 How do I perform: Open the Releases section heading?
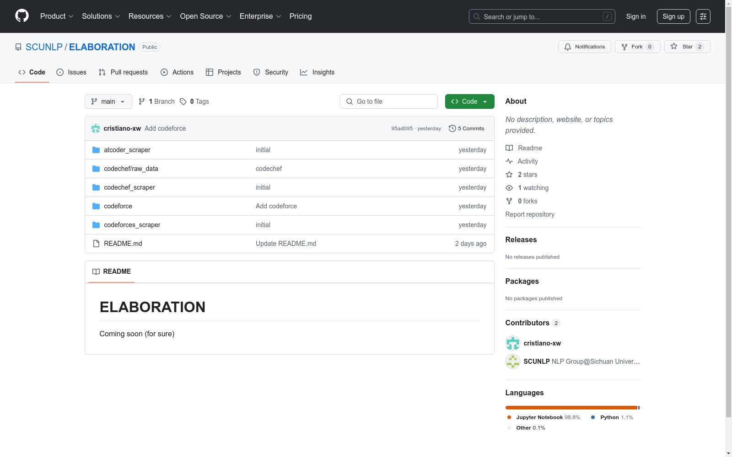click(x=521, y=239)
